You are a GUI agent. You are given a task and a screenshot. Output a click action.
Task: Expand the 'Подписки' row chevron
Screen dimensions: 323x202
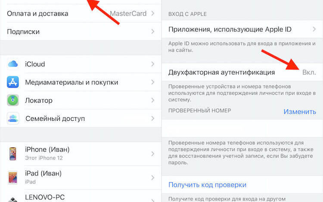click(x=152, y=32)
